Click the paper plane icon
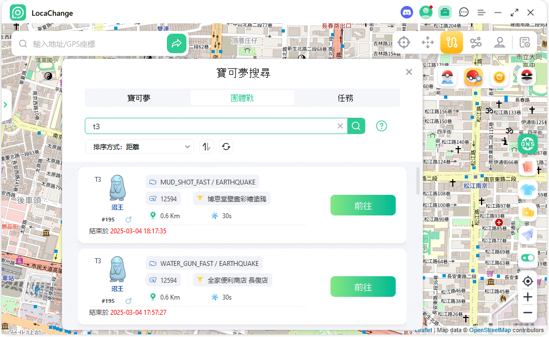 click(x=528, y=234)
